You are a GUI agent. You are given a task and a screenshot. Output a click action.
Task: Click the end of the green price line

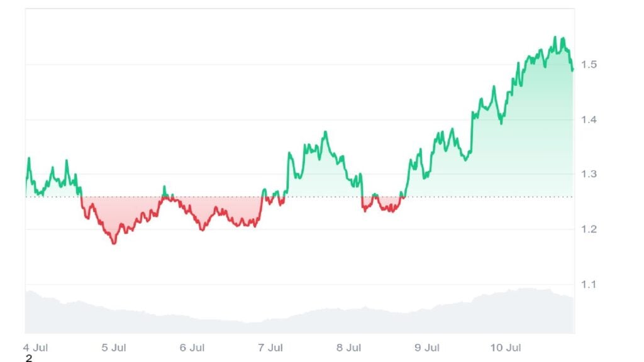(572, 70)
